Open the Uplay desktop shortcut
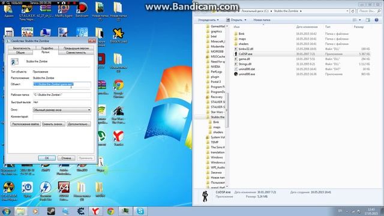The width and height of the screenshot is (384, 216). tap(27, 190)
